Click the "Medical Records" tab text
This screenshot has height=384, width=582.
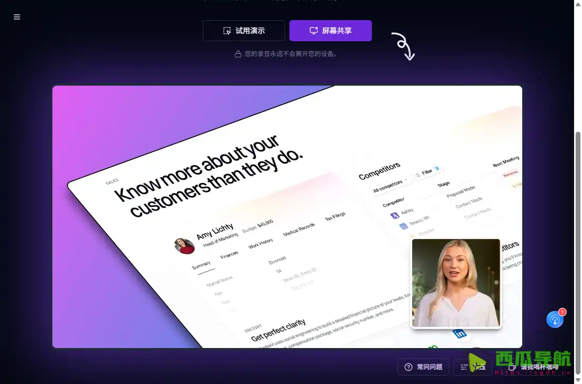[x=299, y=230]
